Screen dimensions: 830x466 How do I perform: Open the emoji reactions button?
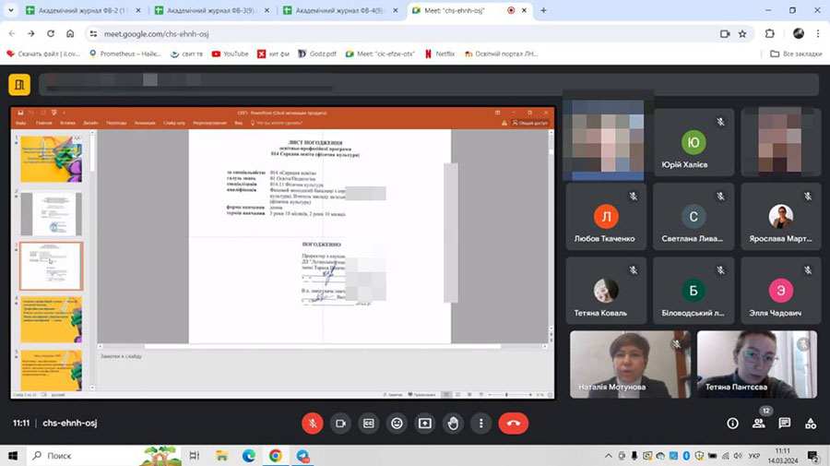point(397,423)
